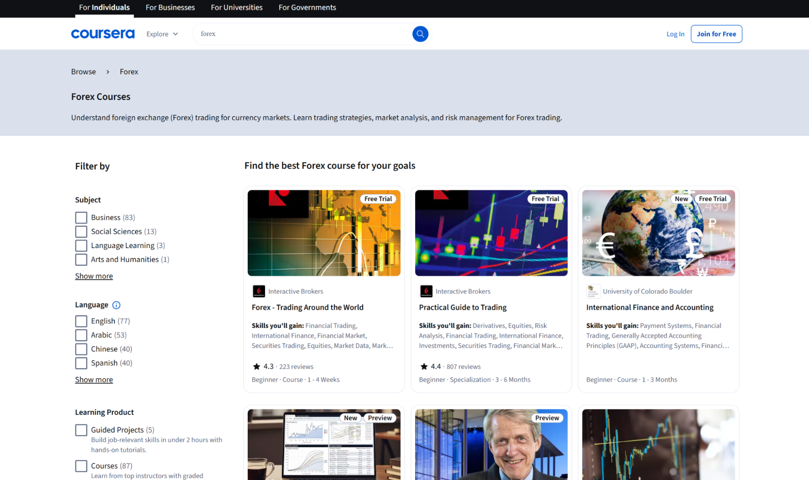Click the Coursera logo
Viewport: 809px width, 480px height.
(x=103, y=34)
